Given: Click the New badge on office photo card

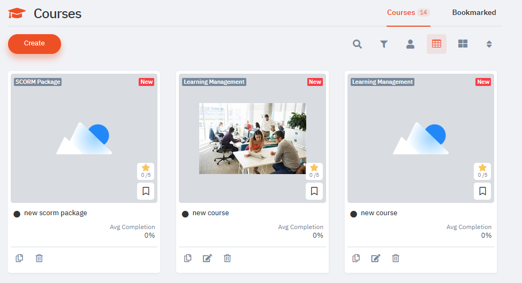Looking at the screenshot, I should (315, 82).
